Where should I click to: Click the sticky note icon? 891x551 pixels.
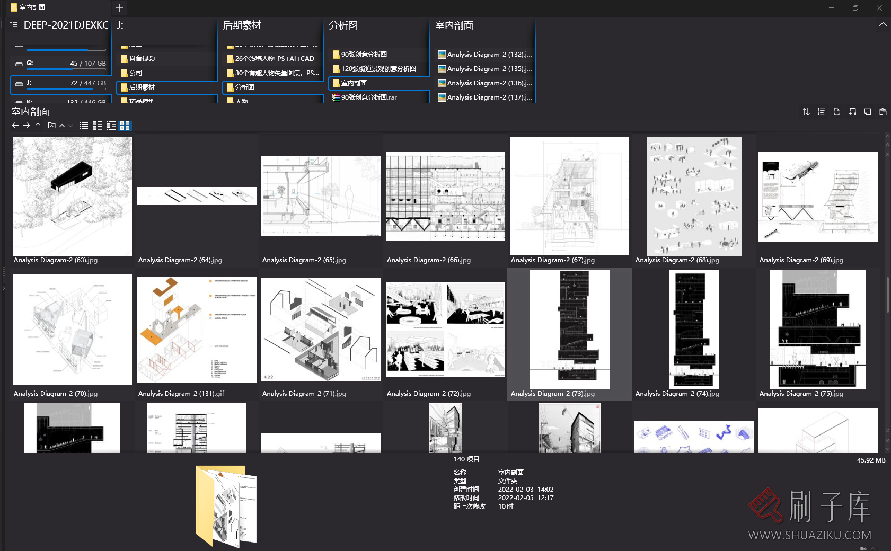(867, 112)
